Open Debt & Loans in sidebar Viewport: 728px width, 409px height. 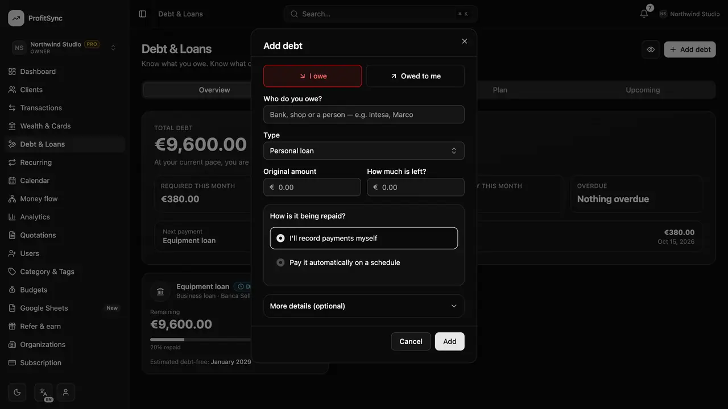pyautogui.click(x=64, y=144)
